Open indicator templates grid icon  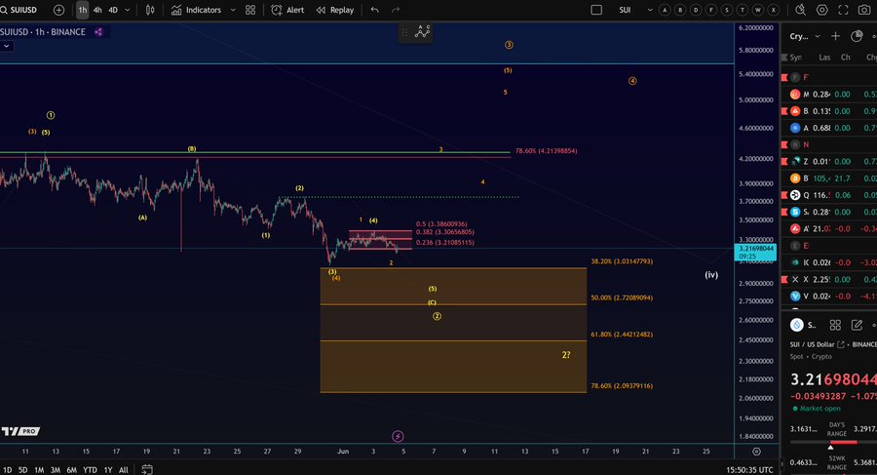click(250, 10)
